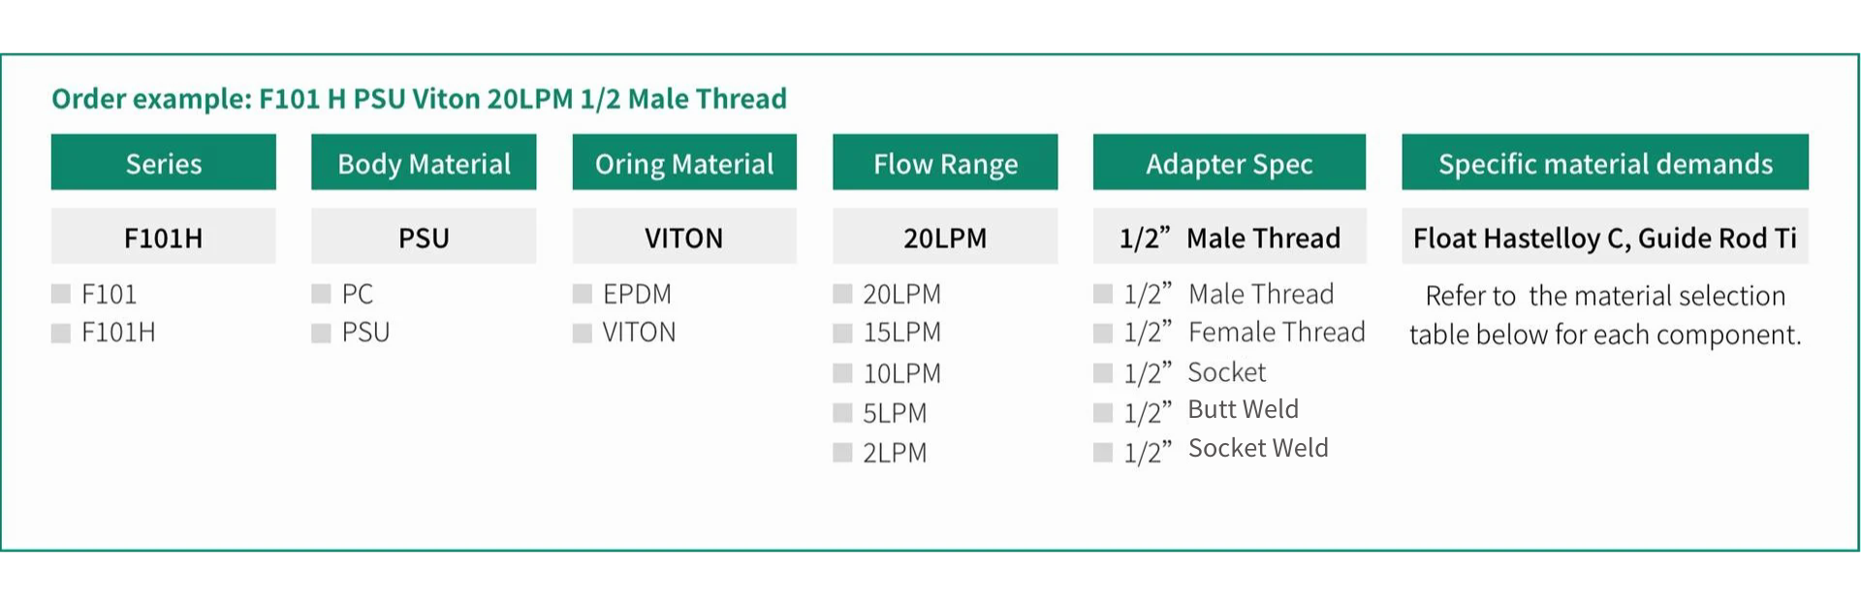Mark the 5LPM flow range checkbox
Viewport: 1861px width, 605px height.
tap(842, 413)
